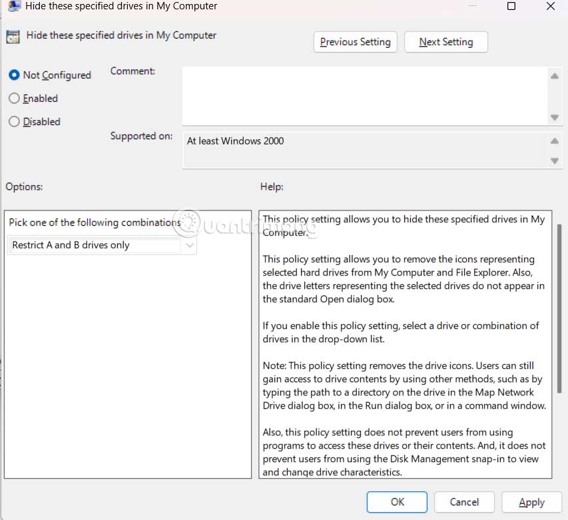568x520 pixels.
Task: Click the Next Setting button
Action: tap(445, 42)
